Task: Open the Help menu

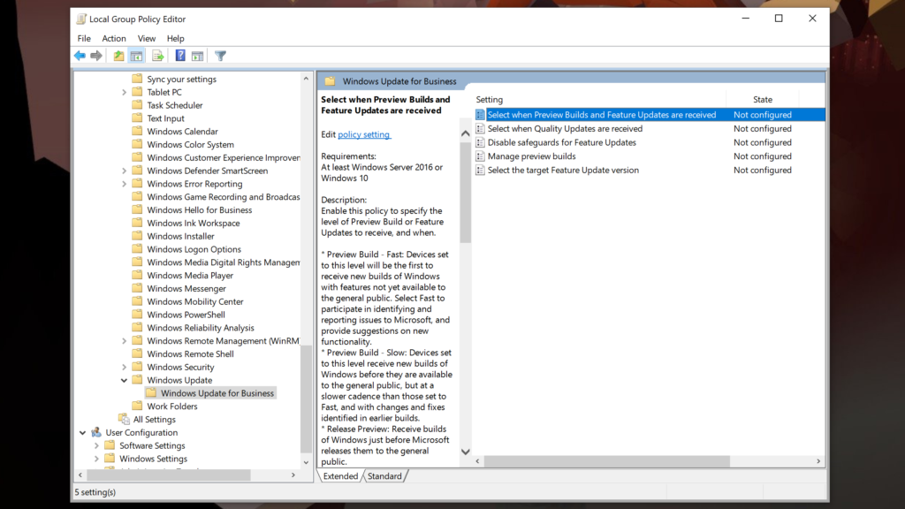Action: [176, 39]
